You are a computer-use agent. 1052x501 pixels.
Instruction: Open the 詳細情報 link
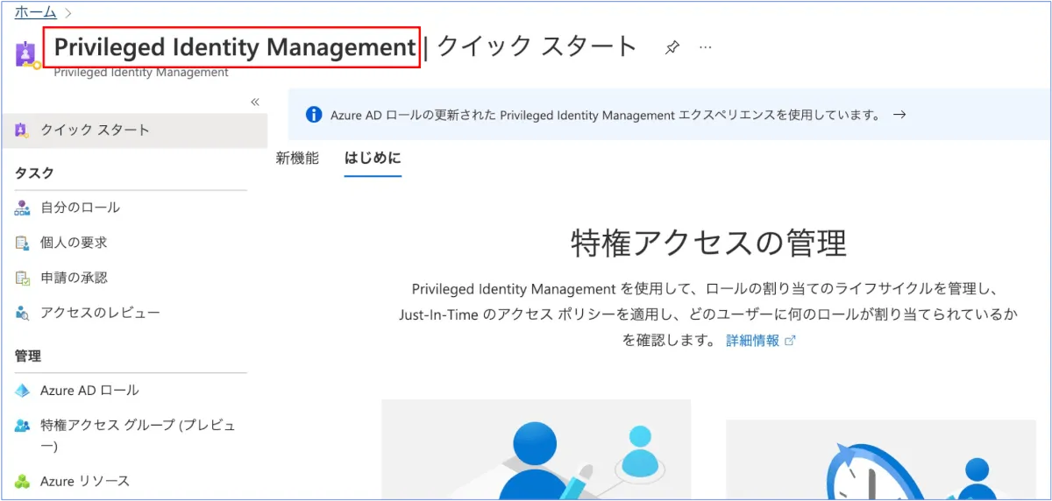tap(760, 341)
